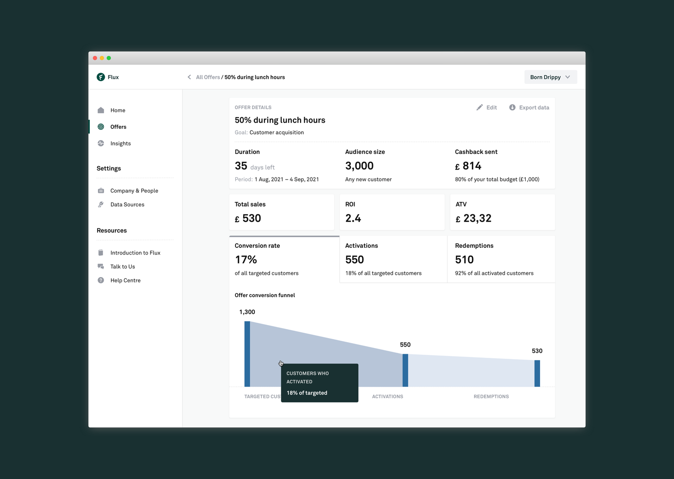Click the Talk to Us chat icon
Image resolution: width=674 pixels, height=479 pixels.
coord(101,267)
